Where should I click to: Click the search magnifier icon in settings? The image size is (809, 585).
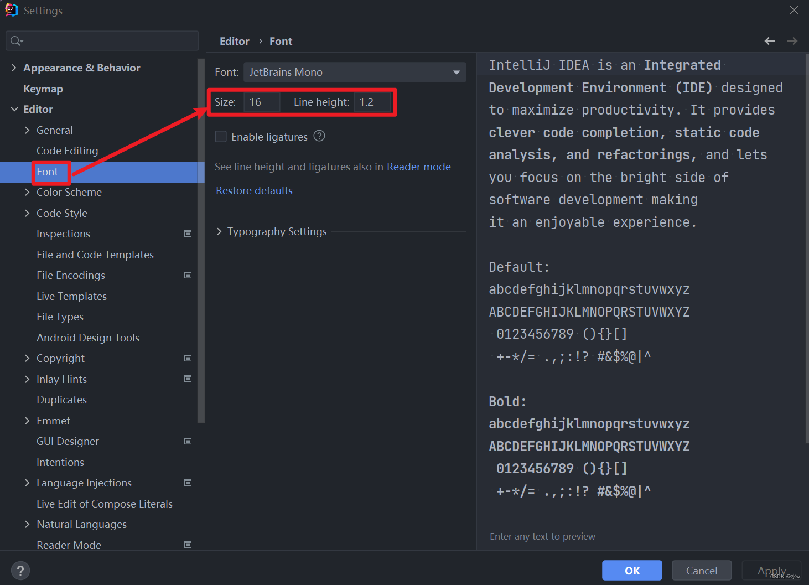coord(16,41)
